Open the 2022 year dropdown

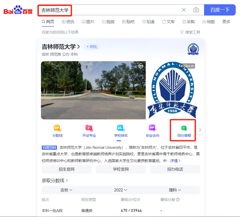[x=121, y=190]
